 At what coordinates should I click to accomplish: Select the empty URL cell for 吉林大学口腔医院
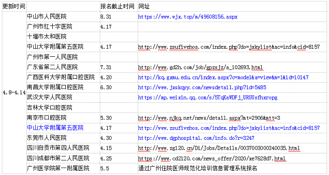pyautogui.click(x=232, y=107)
